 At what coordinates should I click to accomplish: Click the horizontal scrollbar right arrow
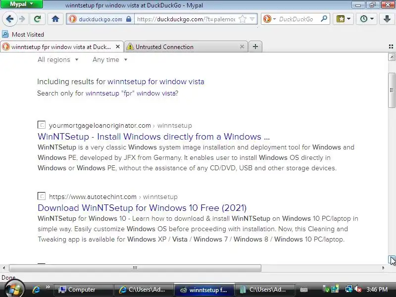tap(383, 268)
